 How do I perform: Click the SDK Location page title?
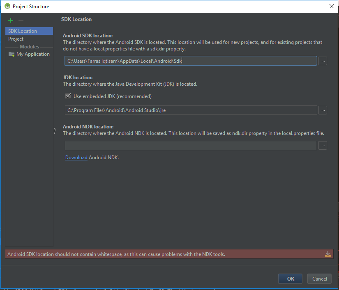[x=76, y=19]
